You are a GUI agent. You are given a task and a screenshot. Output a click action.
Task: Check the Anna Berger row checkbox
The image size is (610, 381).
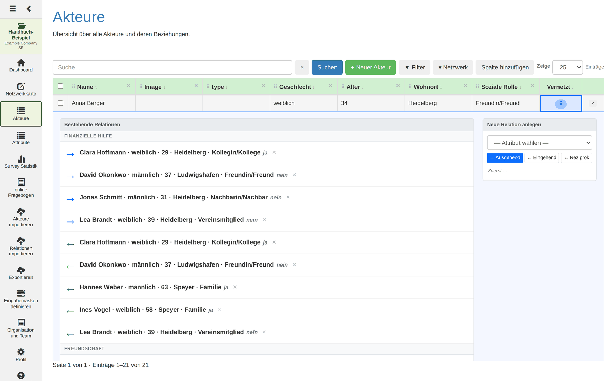60,103
